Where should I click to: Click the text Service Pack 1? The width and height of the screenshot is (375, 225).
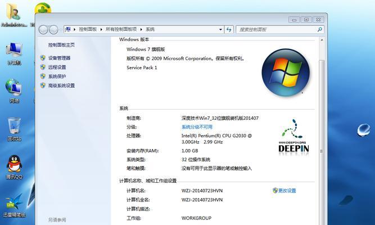coord(142,67)
